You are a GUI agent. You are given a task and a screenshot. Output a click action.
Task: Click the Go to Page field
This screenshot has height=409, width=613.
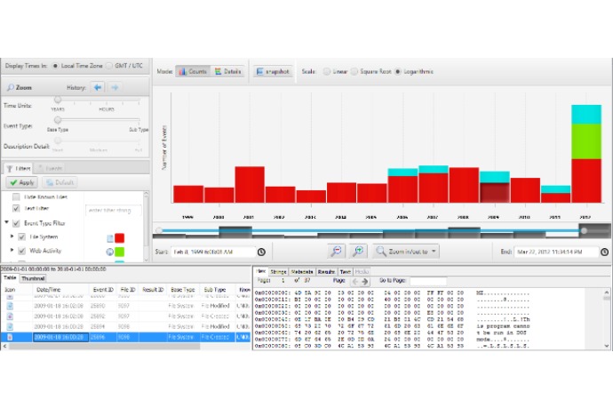pyautogui.click(x=427, y=281)
